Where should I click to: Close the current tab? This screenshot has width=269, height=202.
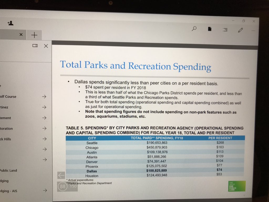pos(21,34)
